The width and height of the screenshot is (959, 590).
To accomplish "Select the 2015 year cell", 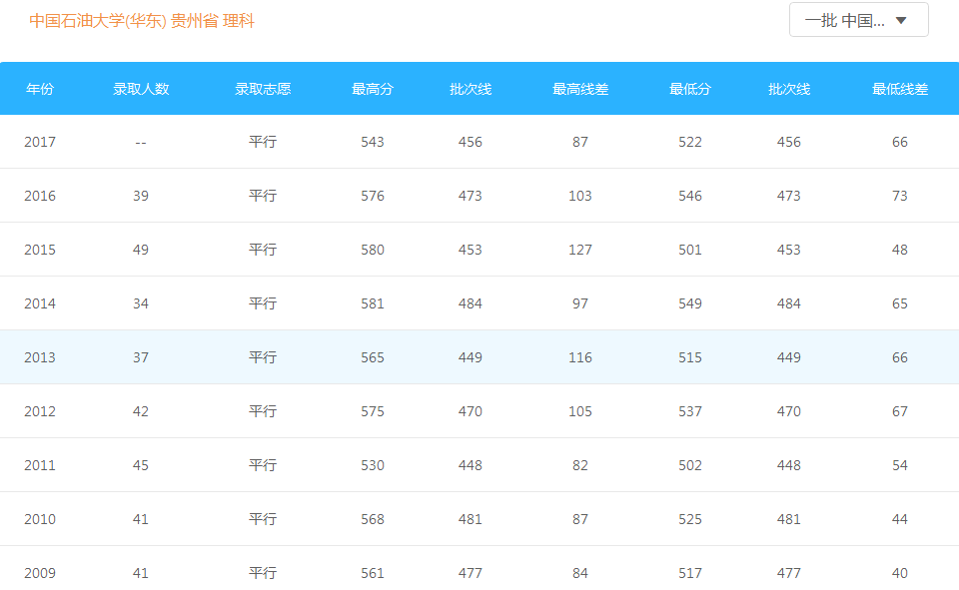I will click(x=40, y=250).
